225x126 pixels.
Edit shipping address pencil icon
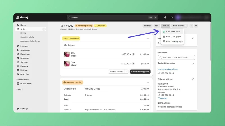pyautogui.click(x=193, y=79)
